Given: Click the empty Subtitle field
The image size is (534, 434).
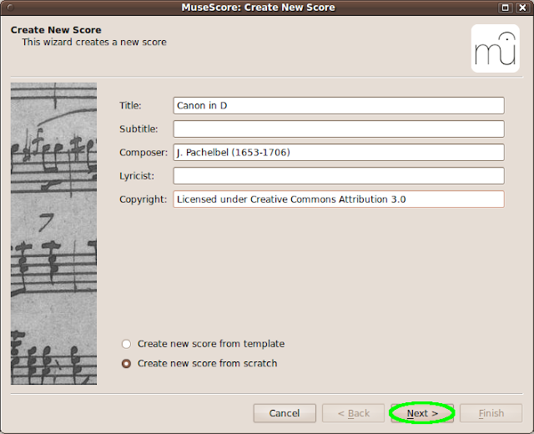Looking at the screenshot, I should (x=339, y=129).
